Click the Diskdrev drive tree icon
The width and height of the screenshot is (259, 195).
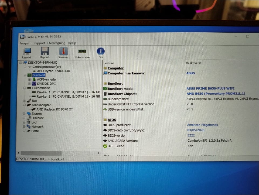[x=29, y=118]
